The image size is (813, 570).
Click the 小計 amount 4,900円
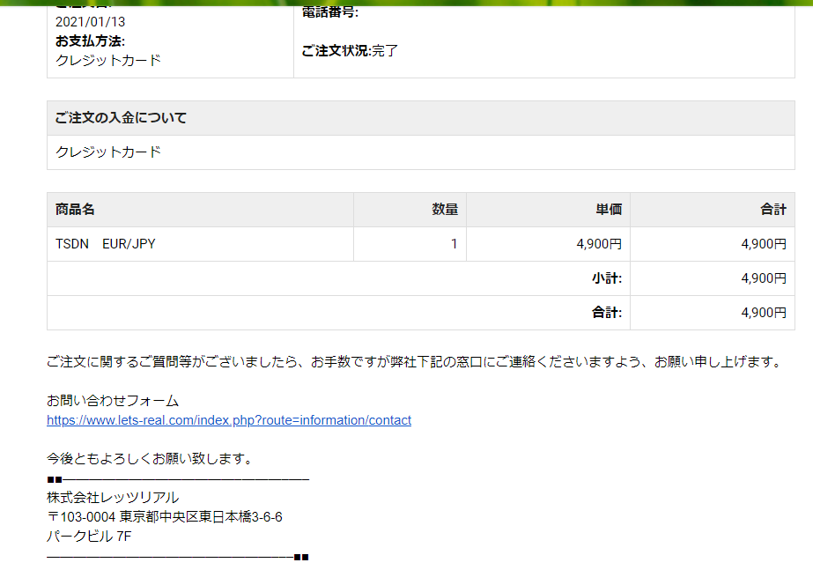[764, 278]
